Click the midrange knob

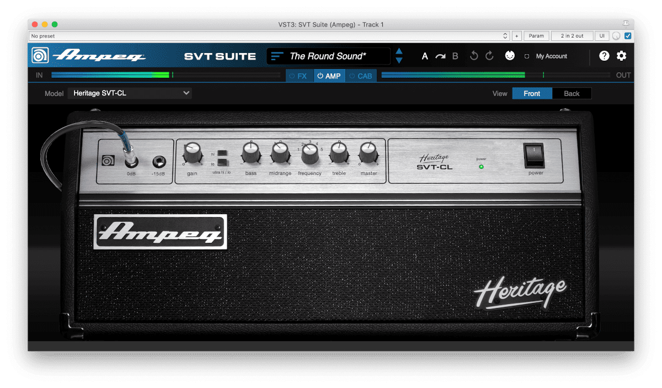[280, 153]
